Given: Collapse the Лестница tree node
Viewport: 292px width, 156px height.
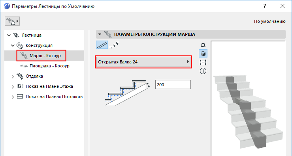Looking at the screenshot, I should (x=9, y=35).
